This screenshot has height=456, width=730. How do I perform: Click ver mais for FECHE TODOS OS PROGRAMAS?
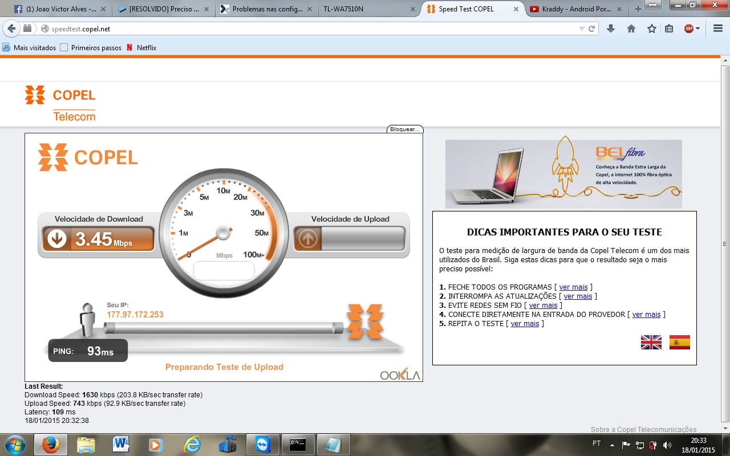pos(573,287)
